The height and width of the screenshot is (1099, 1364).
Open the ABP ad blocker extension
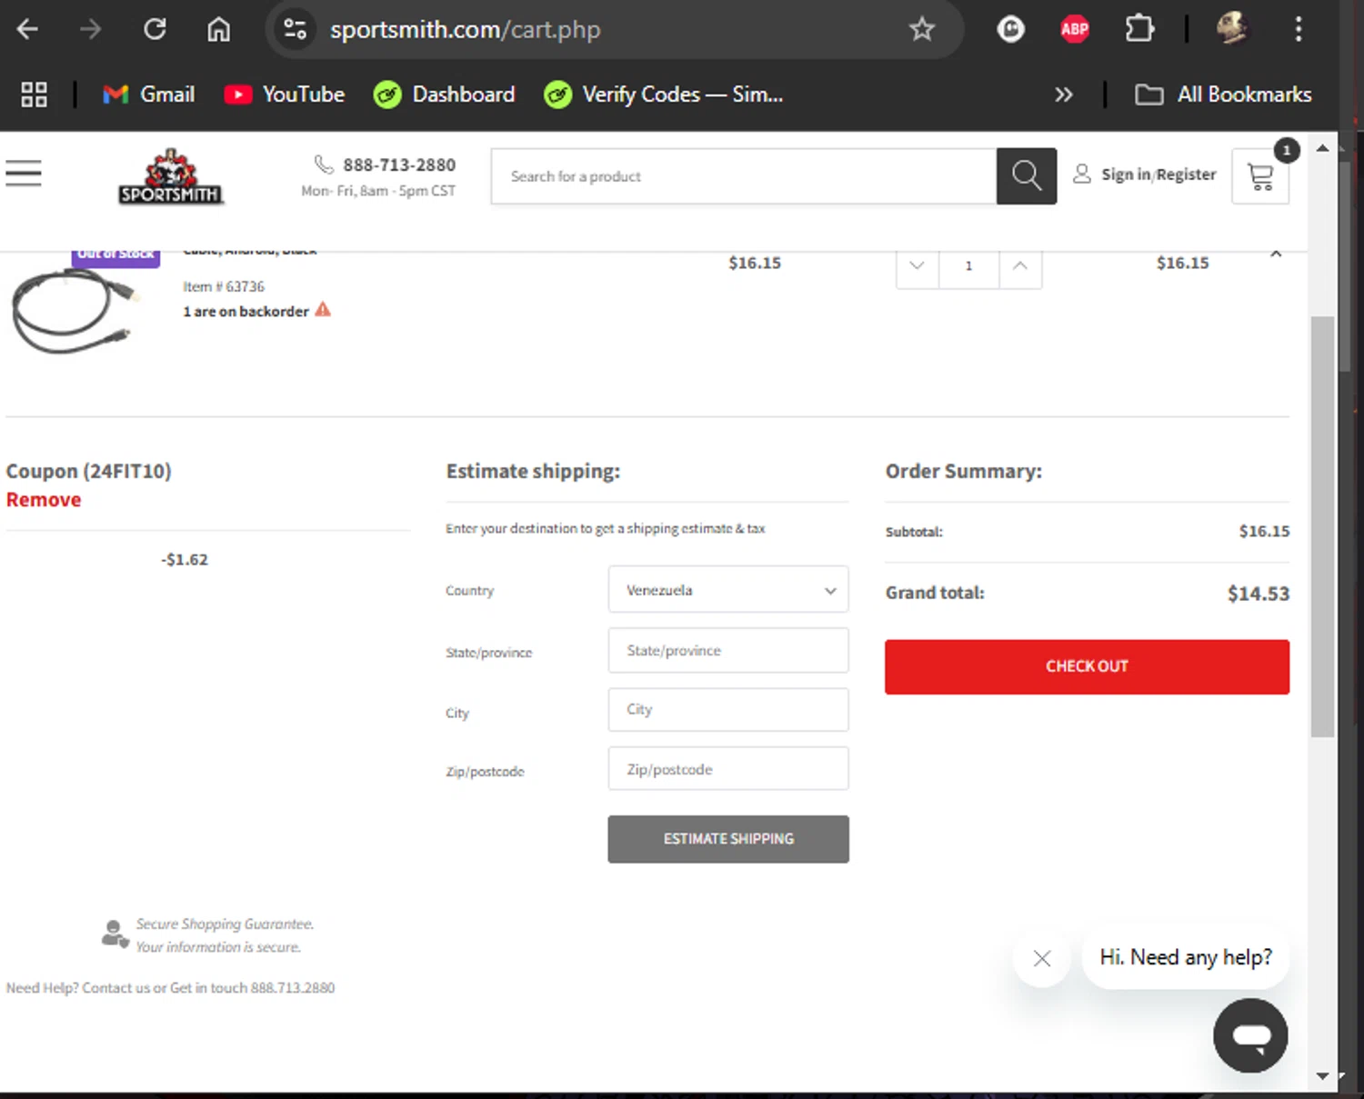[1074, 29]
